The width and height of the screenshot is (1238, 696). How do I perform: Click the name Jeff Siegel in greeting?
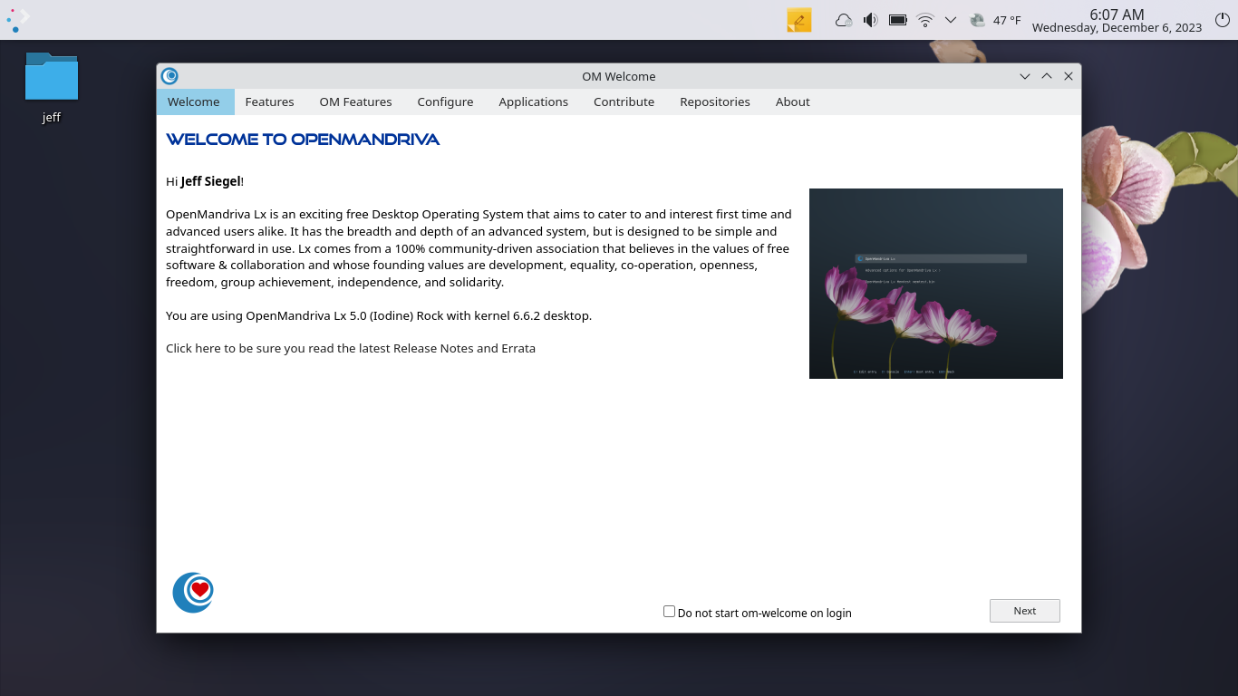(210, 181)
